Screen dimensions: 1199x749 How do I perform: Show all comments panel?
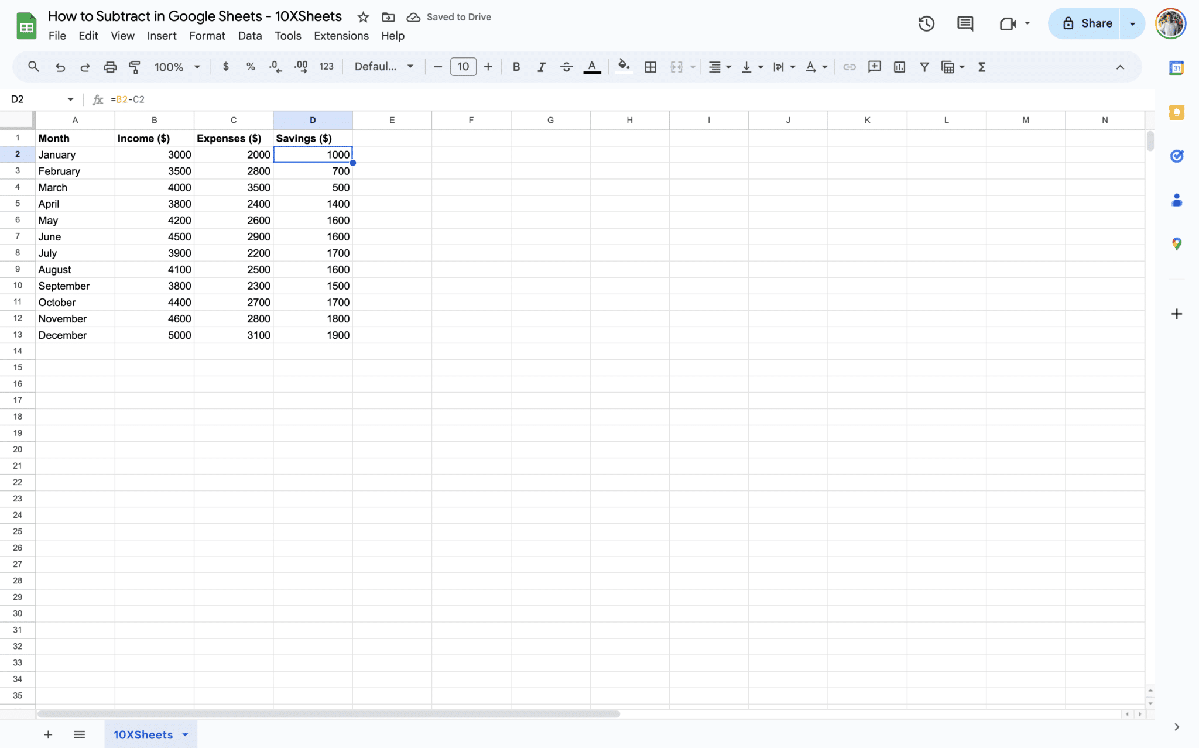965,23
